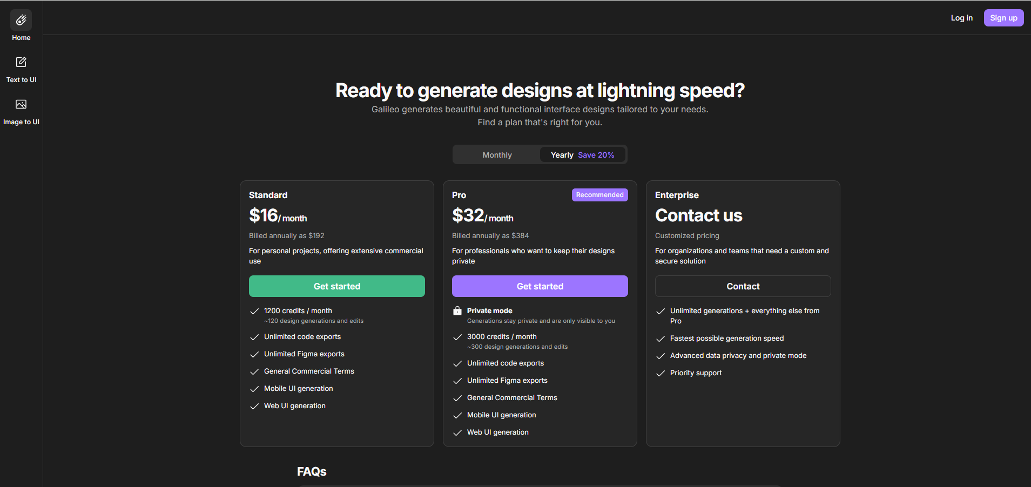Click 'Billed annually as $192' text
The image size is (1031, 487).
287,236
